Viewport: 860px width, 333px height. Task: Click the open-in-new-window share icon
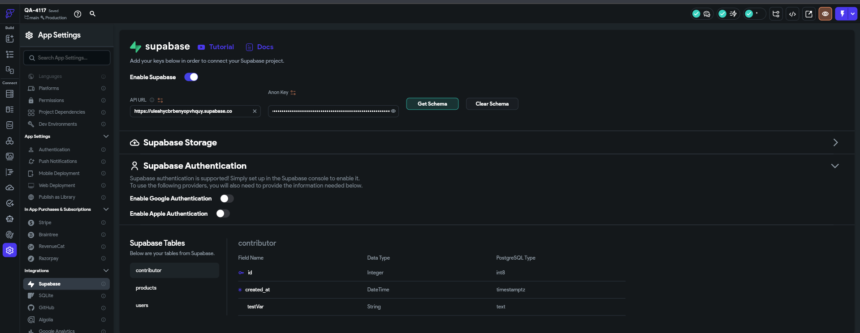[809, 14]
